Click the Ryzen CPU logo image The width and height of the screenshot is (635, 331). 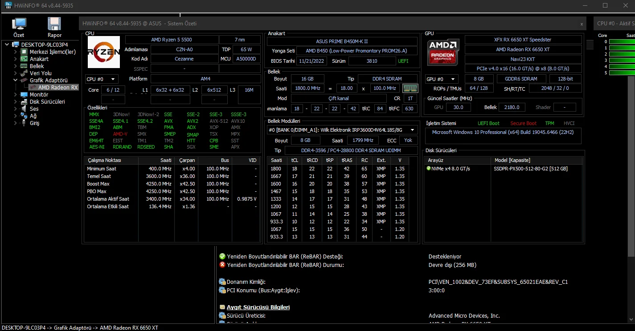(x=104, y=52)
